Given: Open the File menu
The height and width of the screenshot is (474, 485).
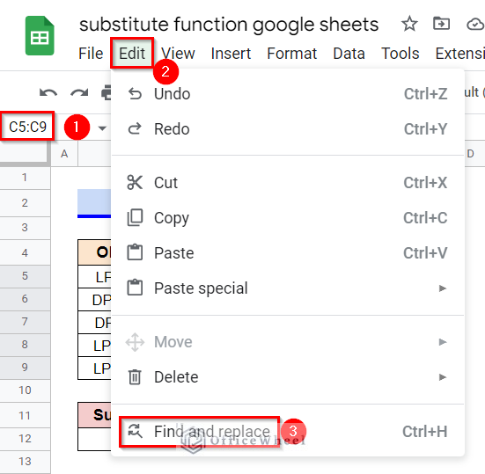Looking at the screenshot, I should [91, 54].
